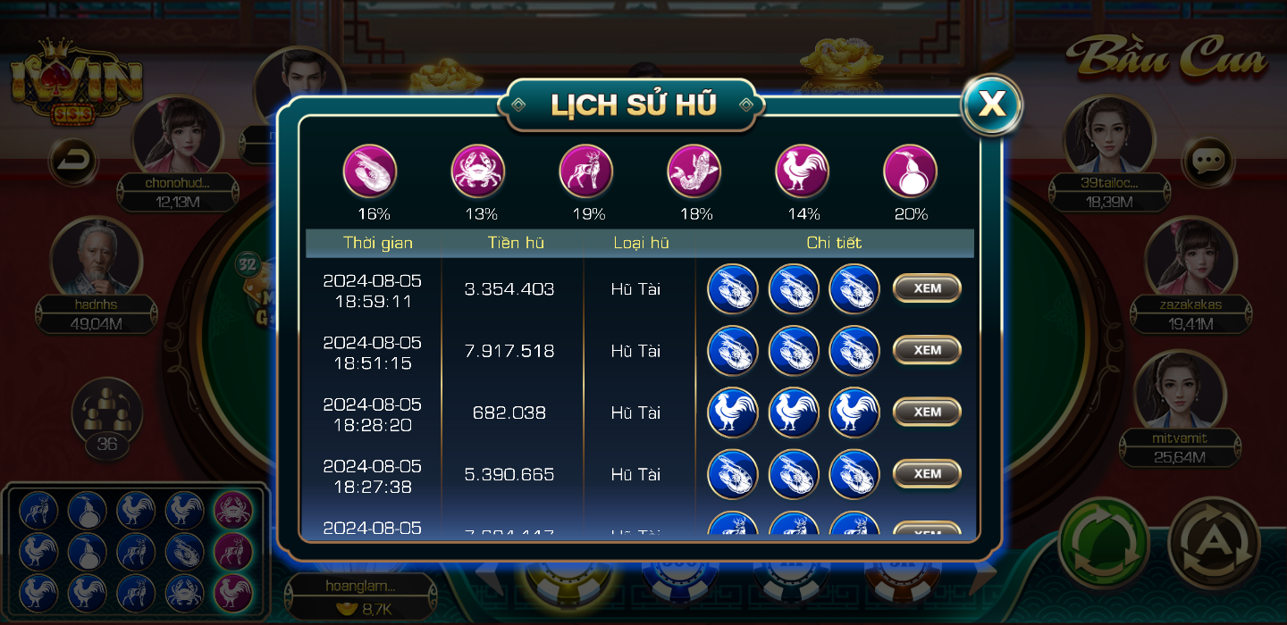Image resolution: width=1287 pixels, height=625 pixels.
Task: Select the fish icon showing 18%
Action: point(694,171)
